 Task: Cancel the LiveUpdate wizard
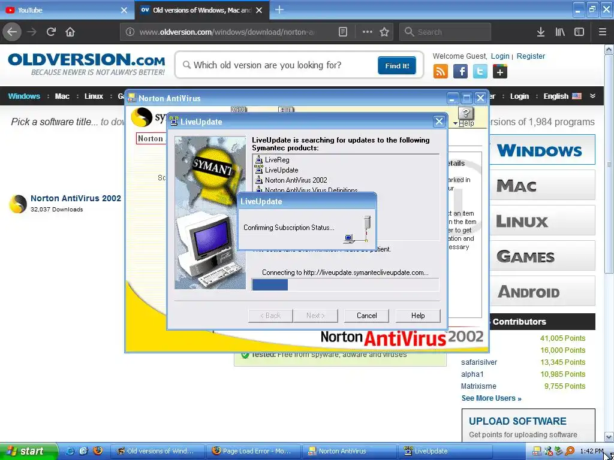pos(366,316)
